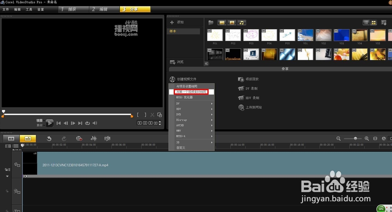Click the 浏览 browse button
Screen dimensions: 392x212
click(x=177, y=62)
